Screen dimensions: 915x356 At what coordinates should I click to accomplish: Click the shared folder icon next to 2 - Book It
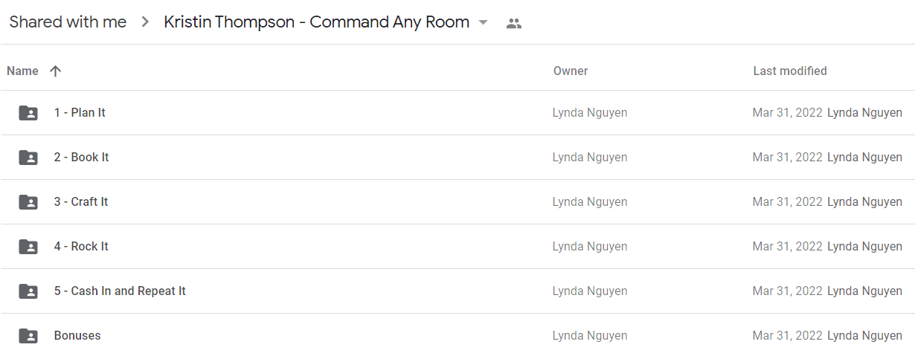pos(28,158)
